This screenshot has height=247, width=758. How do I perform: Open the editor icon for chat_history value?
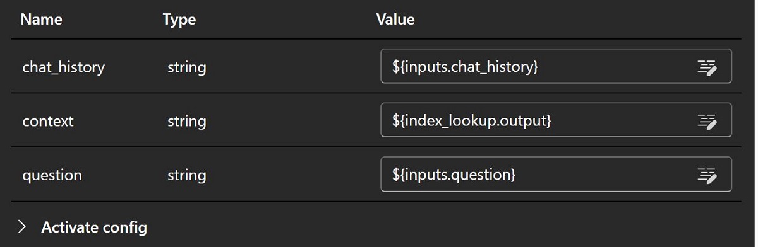707,67
